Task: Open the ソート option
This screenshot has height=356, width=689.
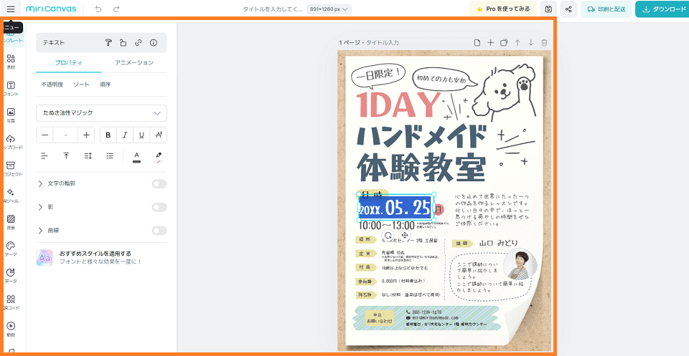Action: coord(81,85)
